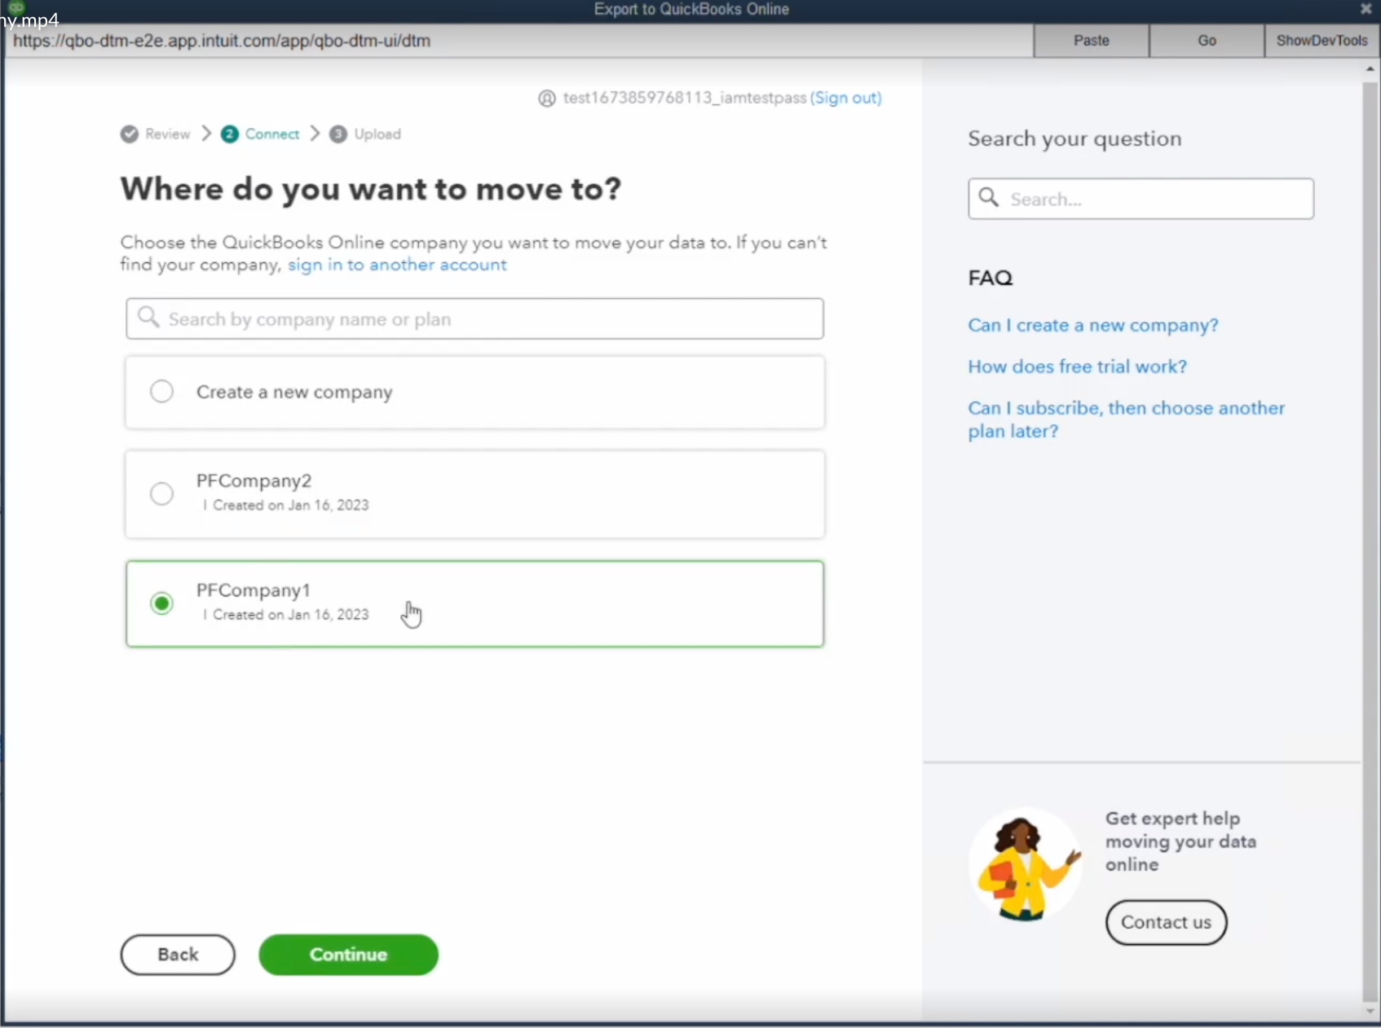Click the Review step checkmark icon

tap(130, 134)
